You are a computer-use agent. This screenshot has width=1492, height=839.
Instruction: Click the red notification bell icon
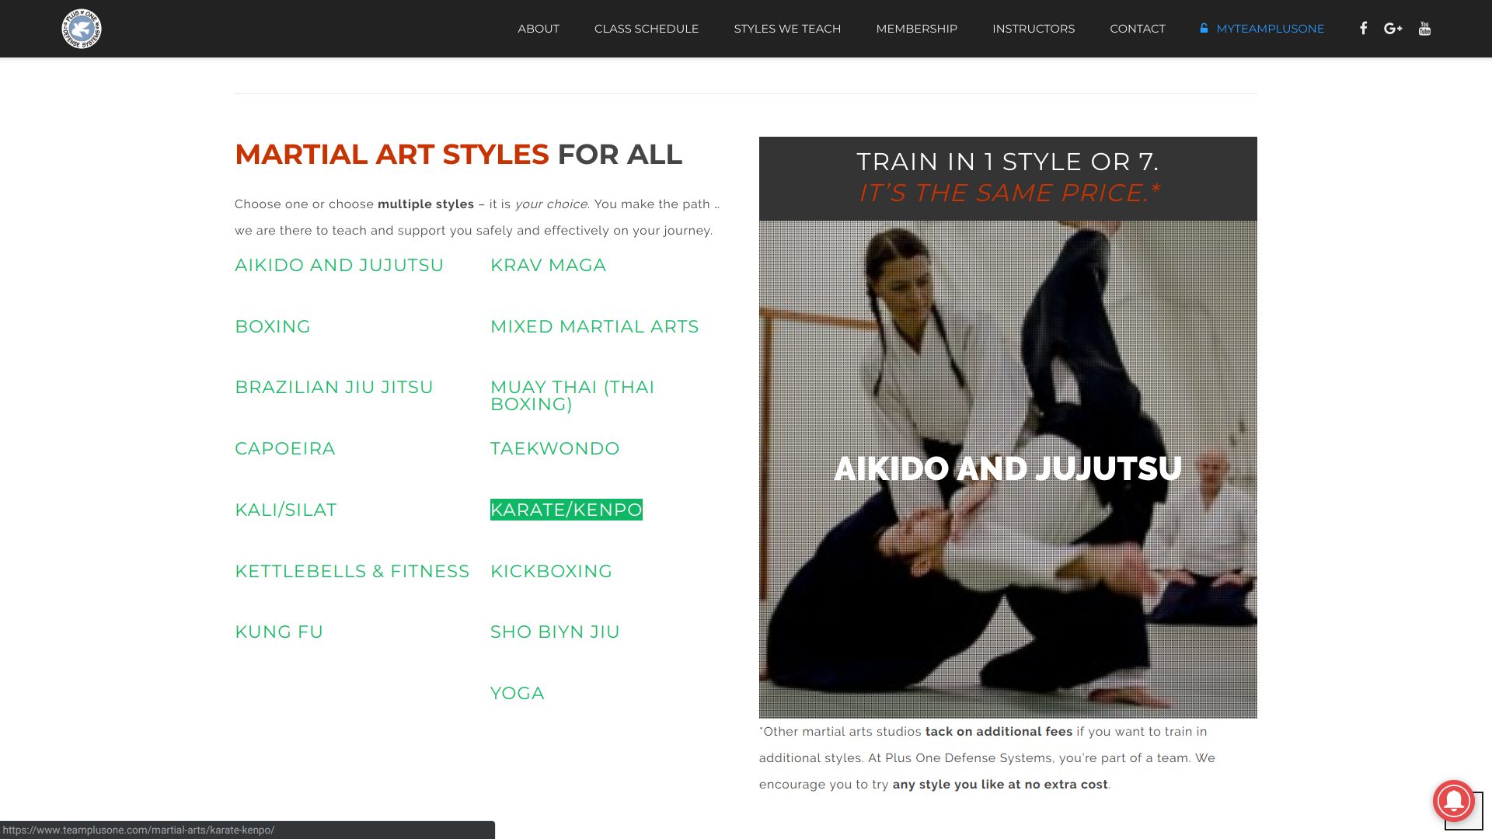tap(1453, 801)
